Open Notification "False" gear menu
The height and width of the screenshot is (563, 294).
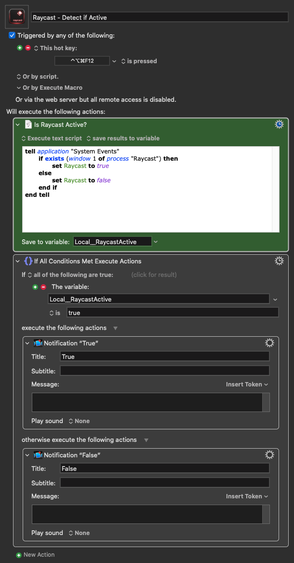click(x=269, y=455)
